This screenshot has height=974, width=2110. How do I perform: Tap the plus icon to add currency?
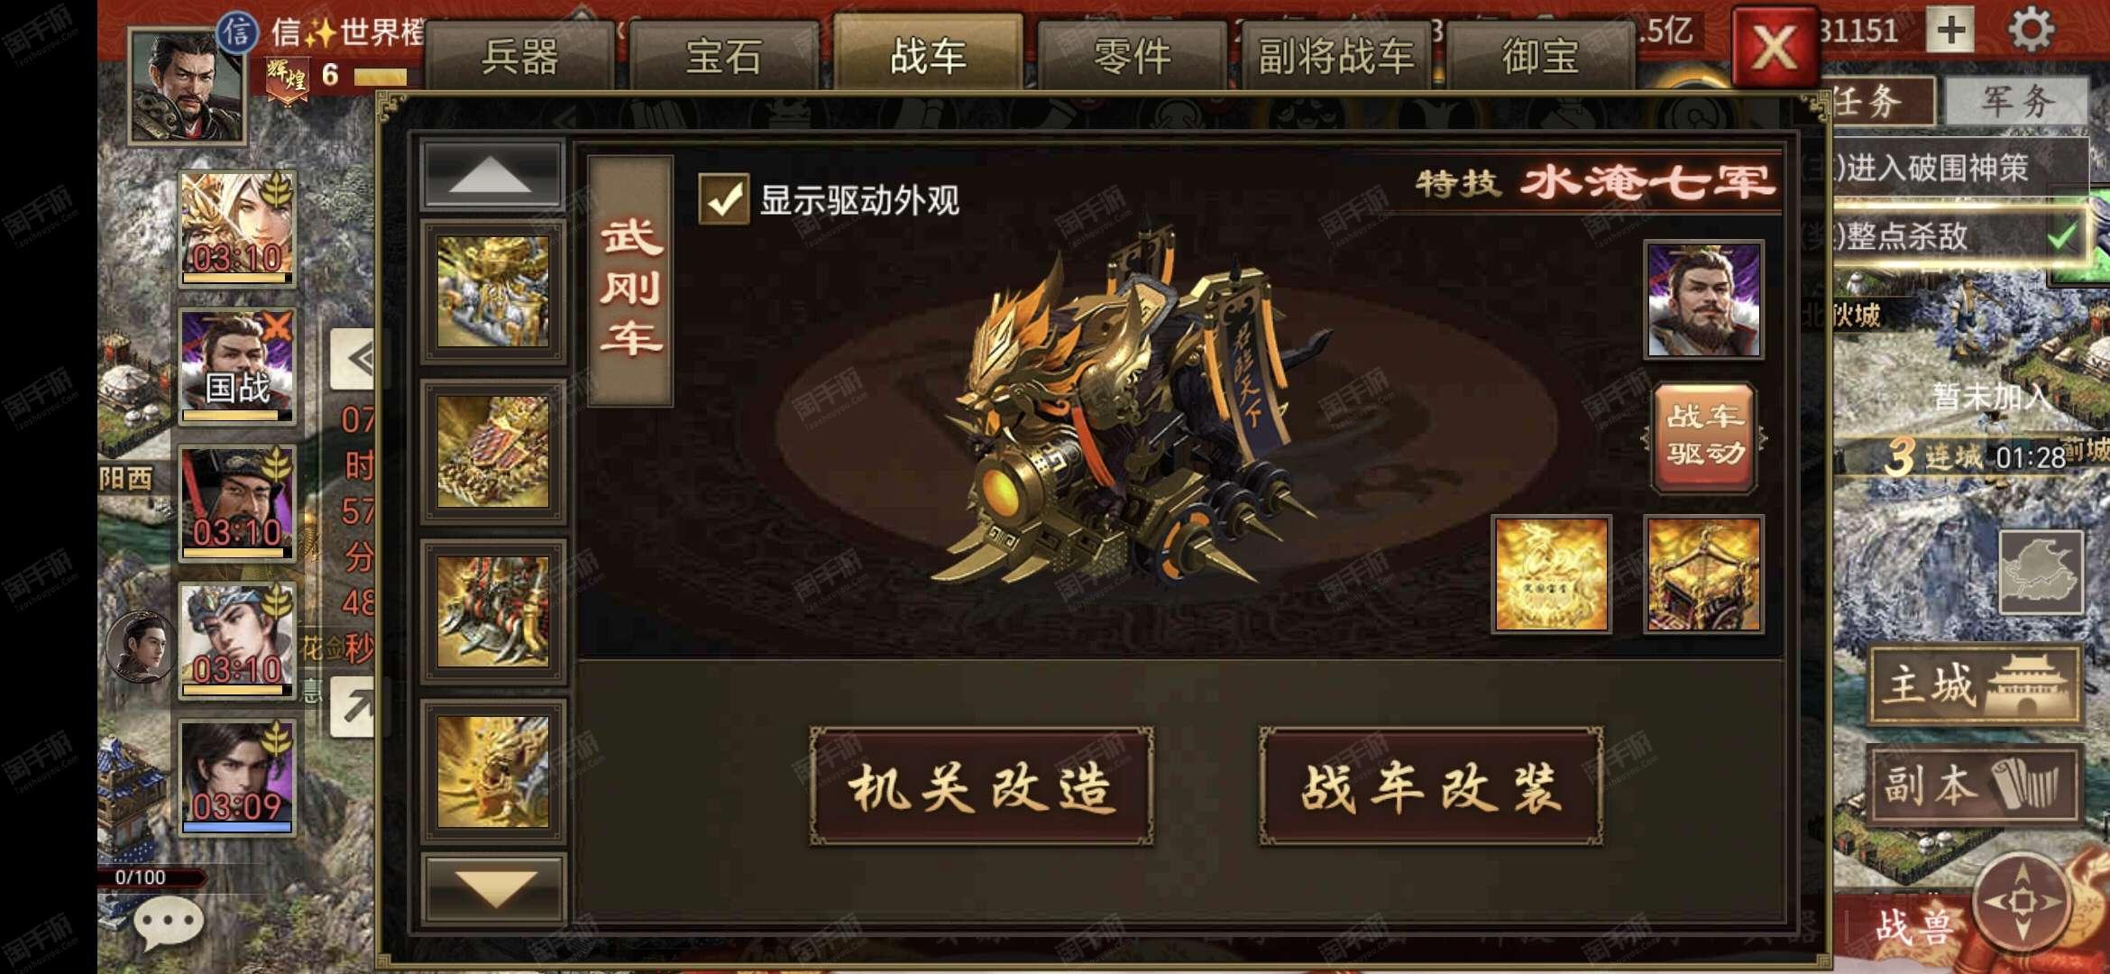click(x=1950, y=30)
